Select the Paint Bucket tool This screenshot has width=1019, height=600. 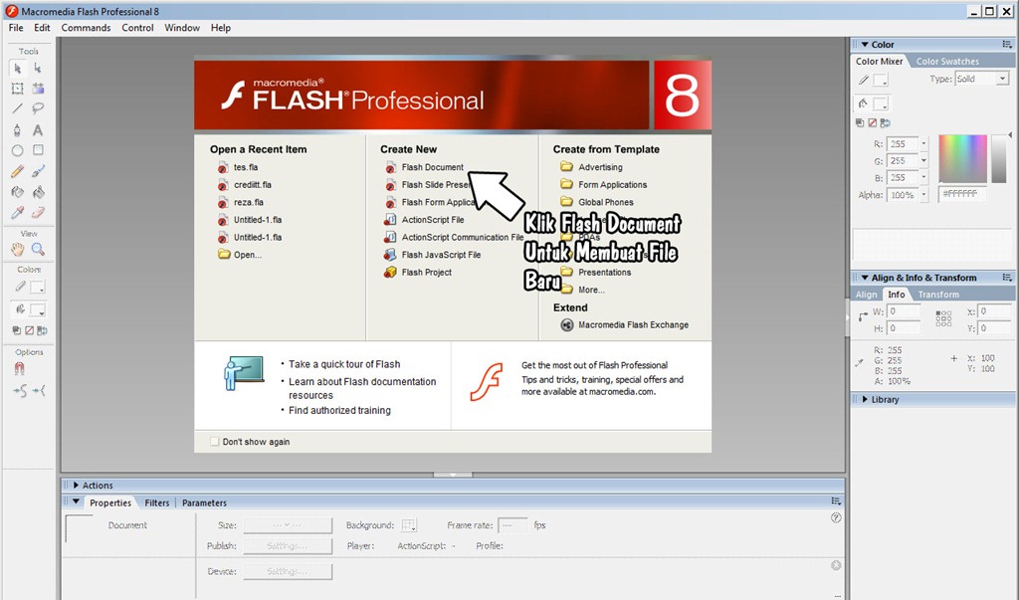(x=39, y=192)
